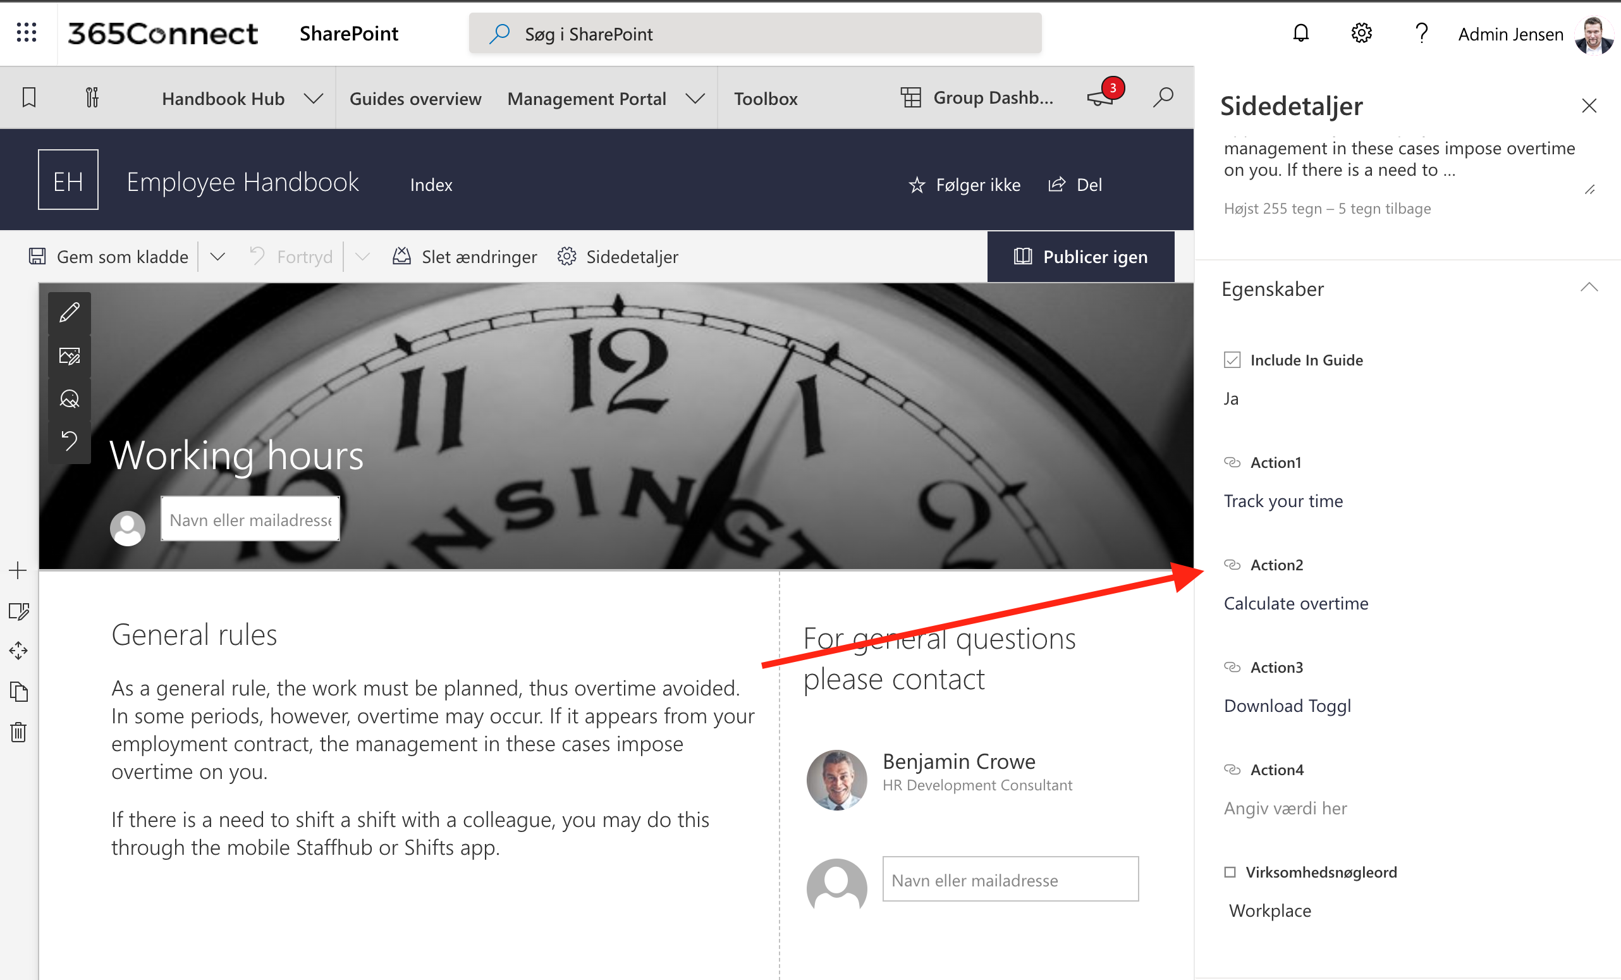Click the edit section icon
This screenshot has width=1621, height=980.
coord(18,611)
